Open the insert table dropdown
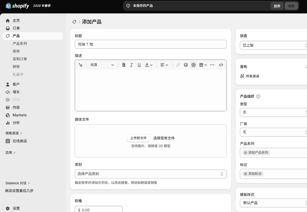The width and height of the screenshot is (307, 212). (203, 65)
